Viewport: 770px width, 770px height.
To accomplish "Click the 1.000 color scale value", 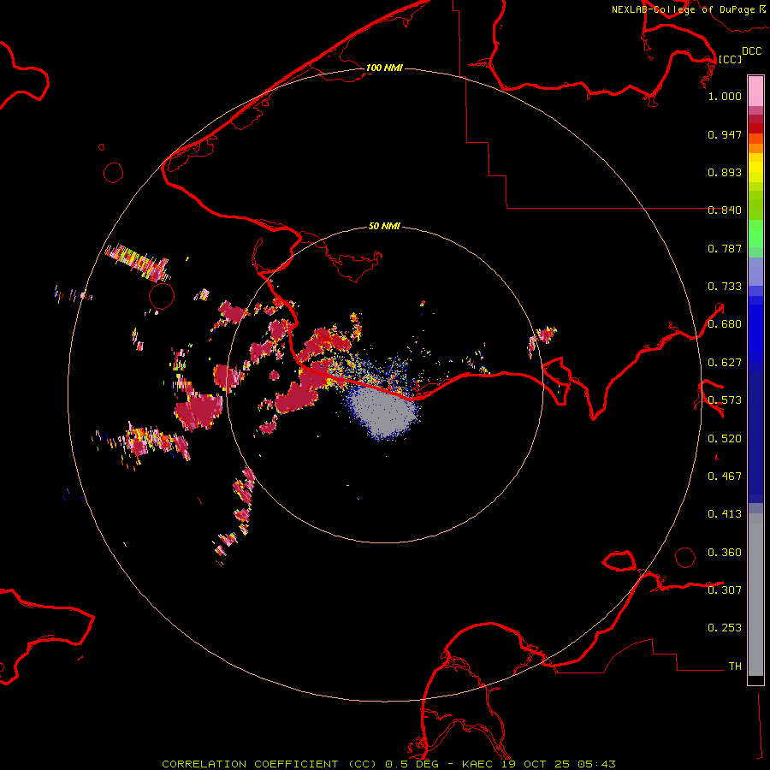I will pos(725,96).
